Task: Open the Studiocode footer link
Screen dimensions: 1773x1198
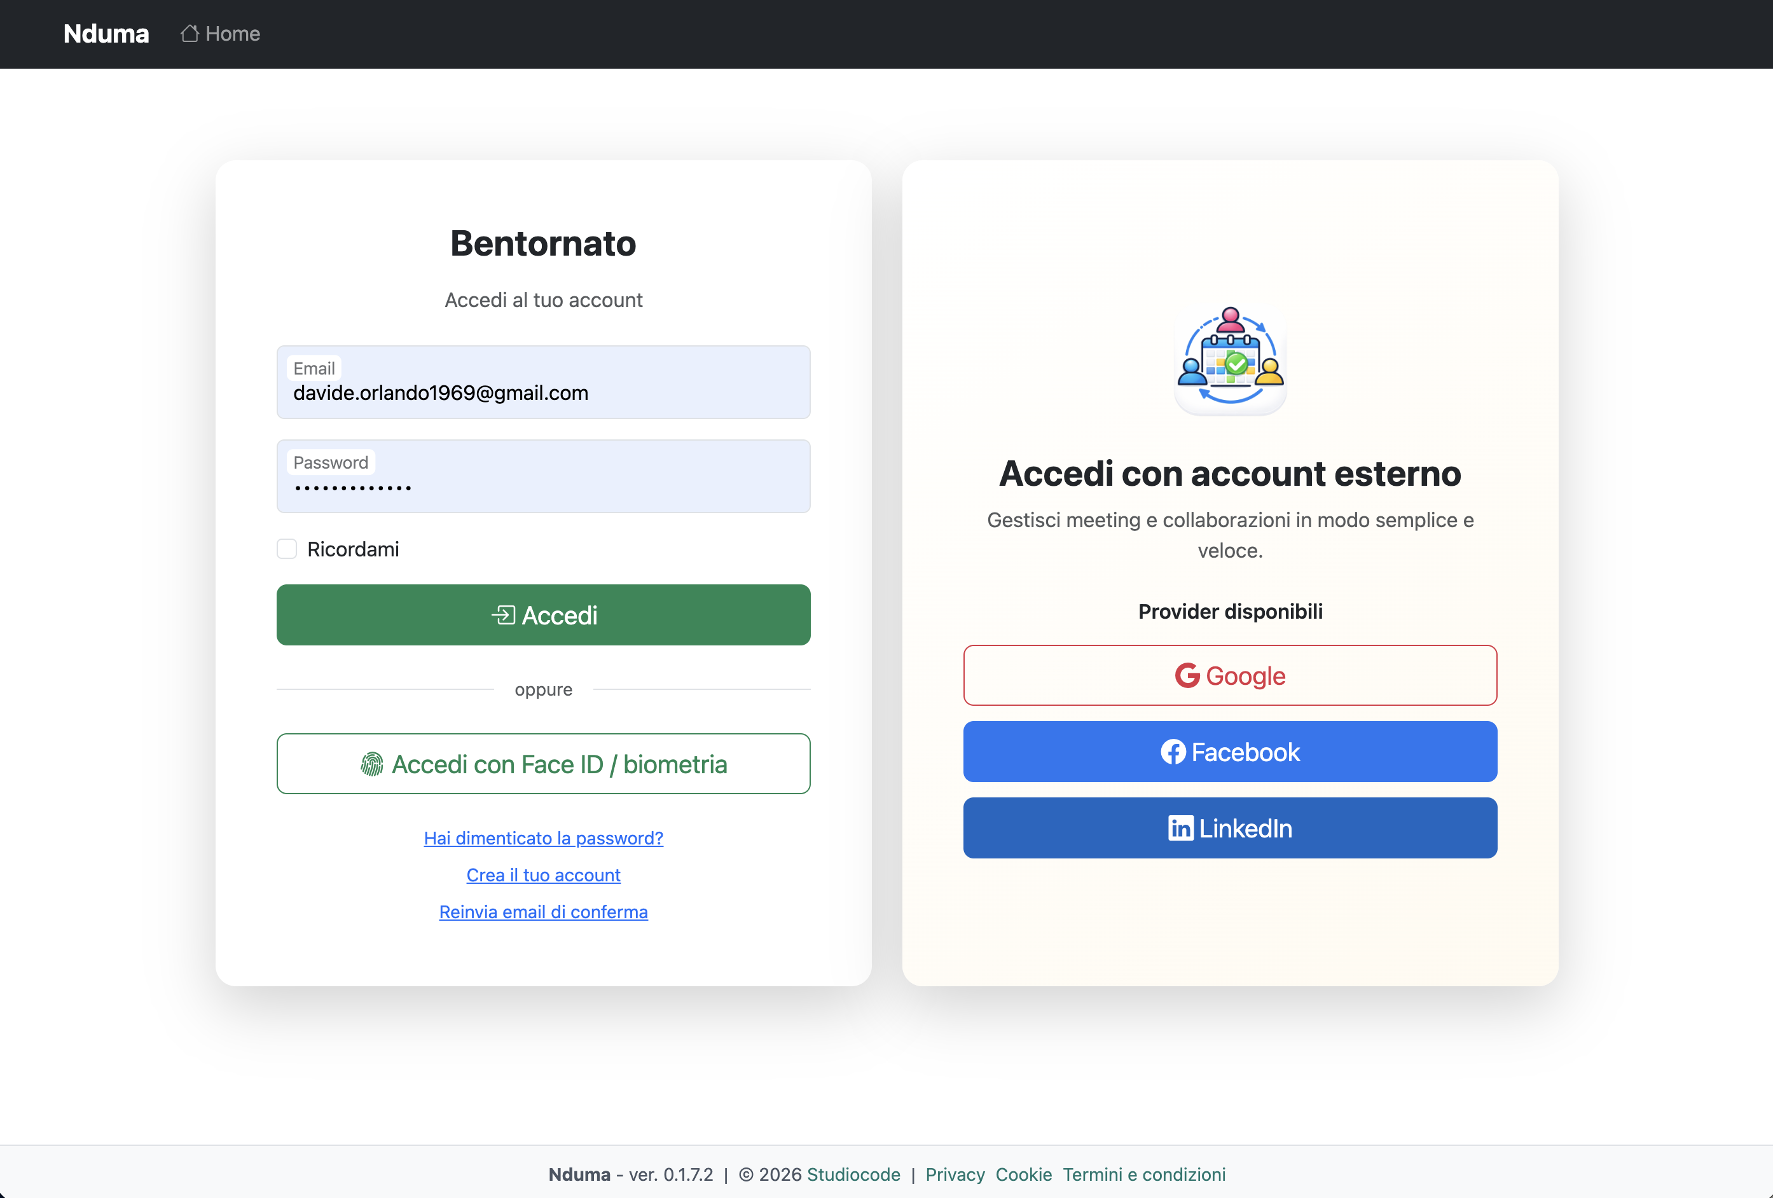Action: pyautogui.click(x=853, y=1174)
